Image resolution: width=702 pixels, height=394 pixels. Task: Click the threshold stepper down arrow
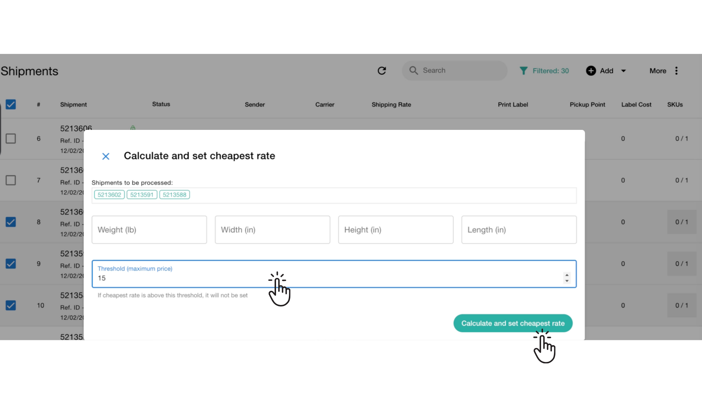pyautogui.click(x=567, y=281)
